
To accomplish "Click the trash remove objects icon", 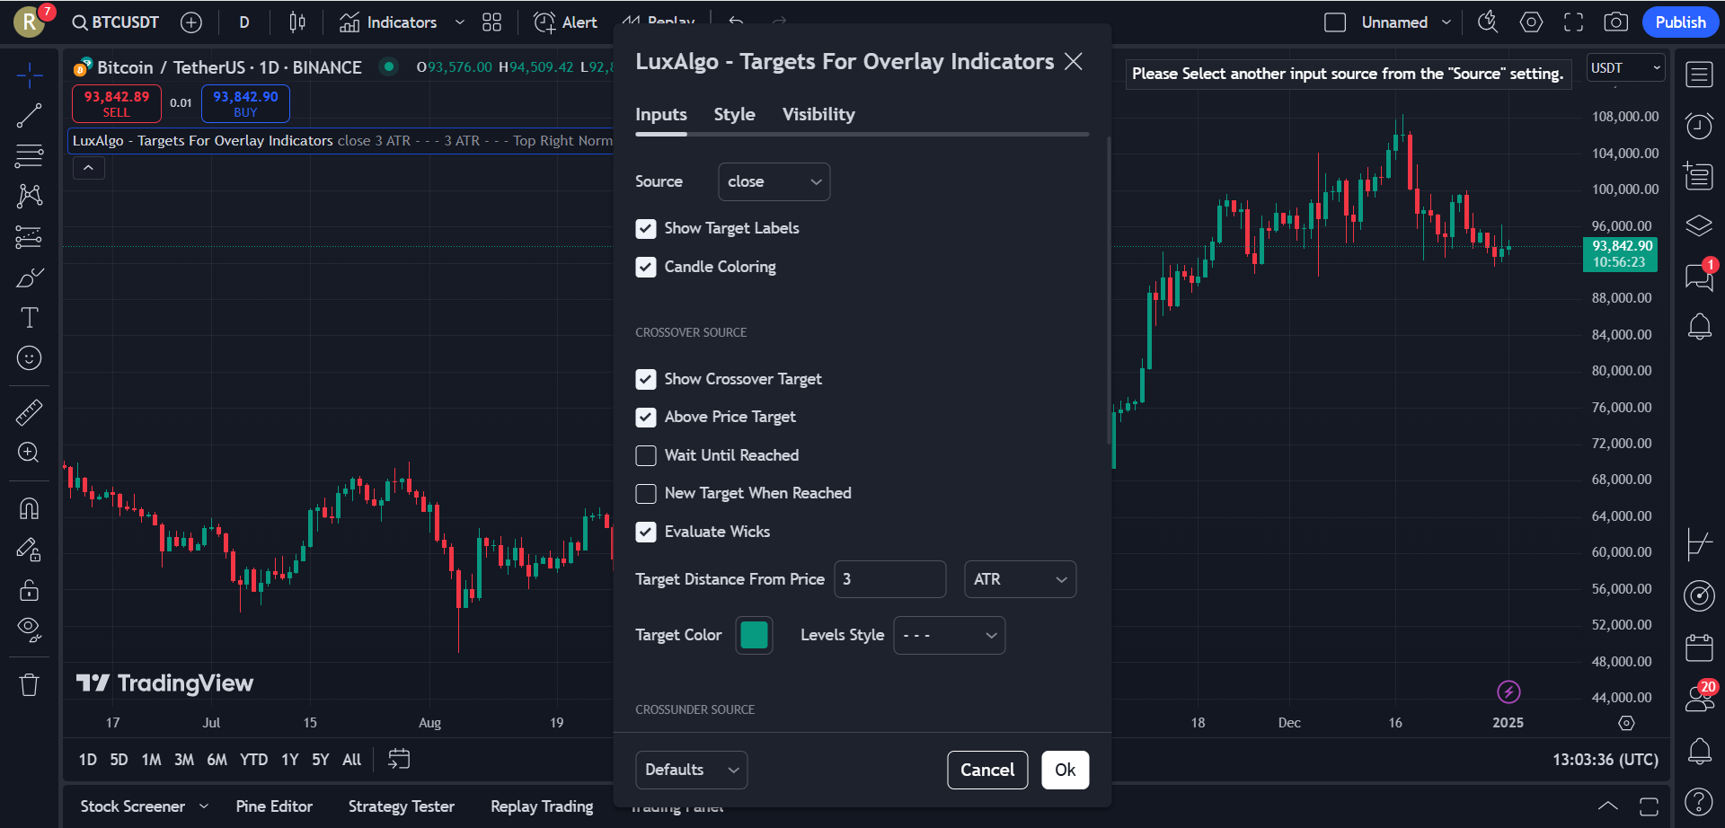I will click(x=29, y=685).
